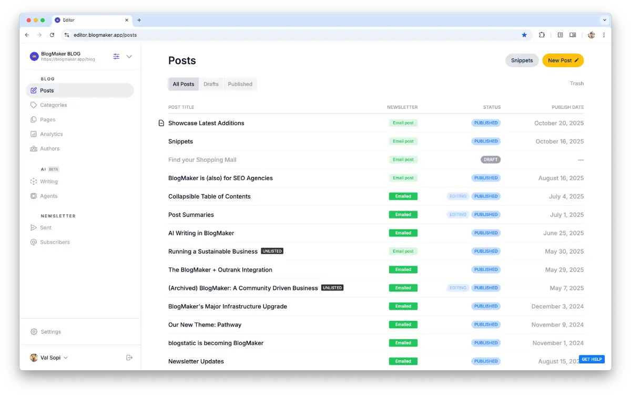This screenshot has width=631, height=396.
Task: Click the Snippets button
Action: coord(522,60)
